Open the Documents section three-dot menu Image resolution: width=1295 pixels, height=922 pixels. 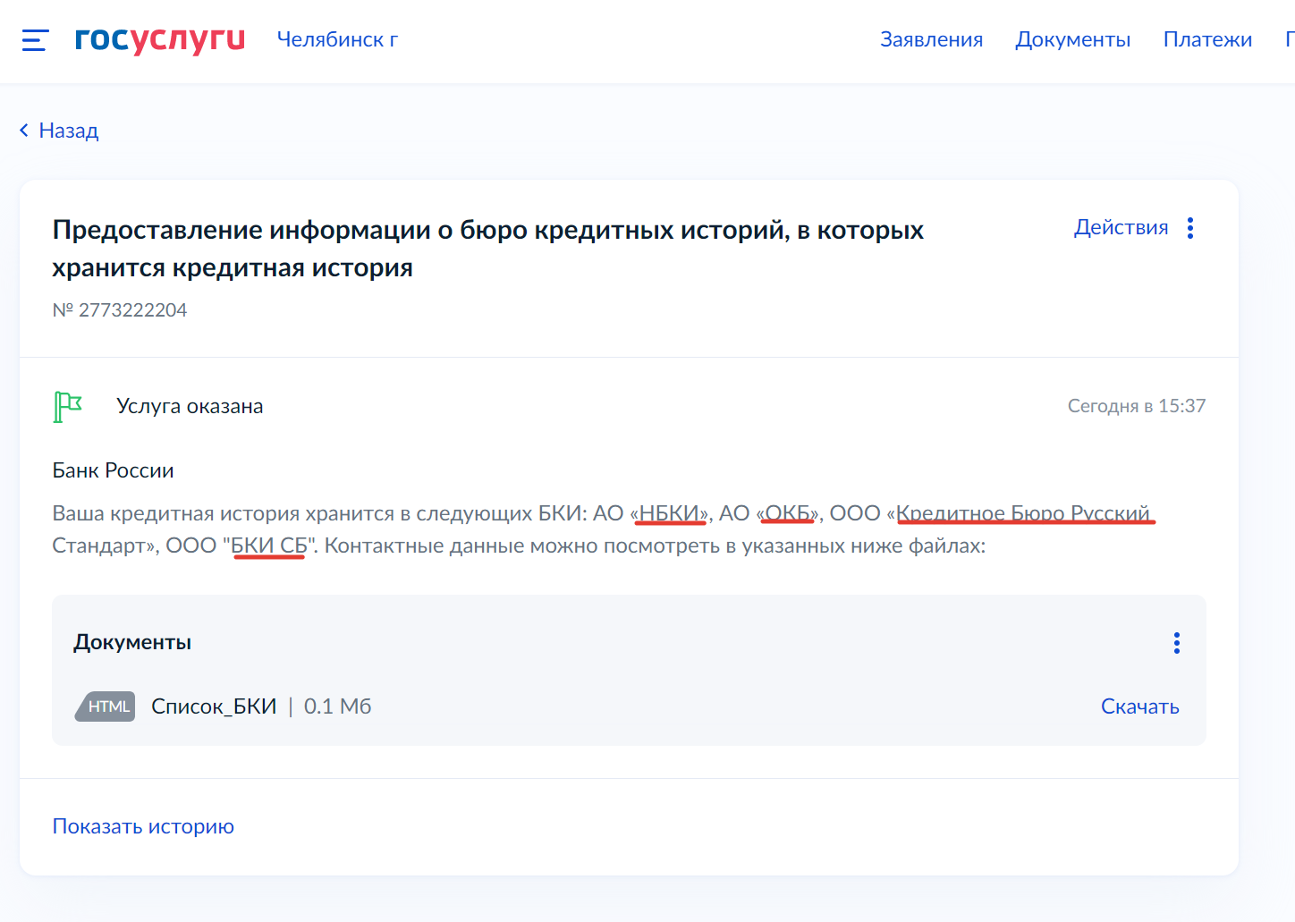[x=1176, y=643]
